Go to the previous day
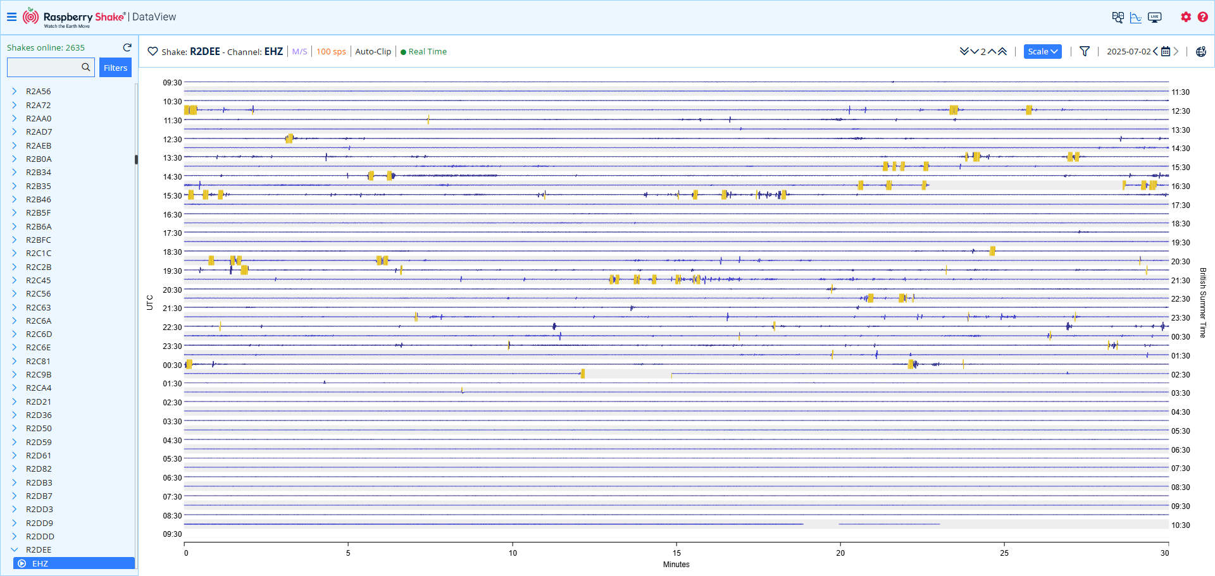The height and width of the screenshot is (576, 1215). [x=1156, y=51]
